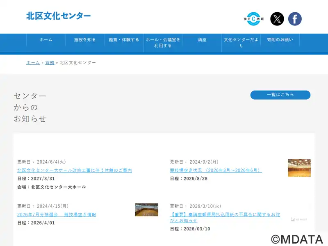Image resolution: width=328 pixels, height=246 pixels.
Task: Click the gymnasium thumbnail beside 競技場空き状況
Action: click(x=299, y=168)
